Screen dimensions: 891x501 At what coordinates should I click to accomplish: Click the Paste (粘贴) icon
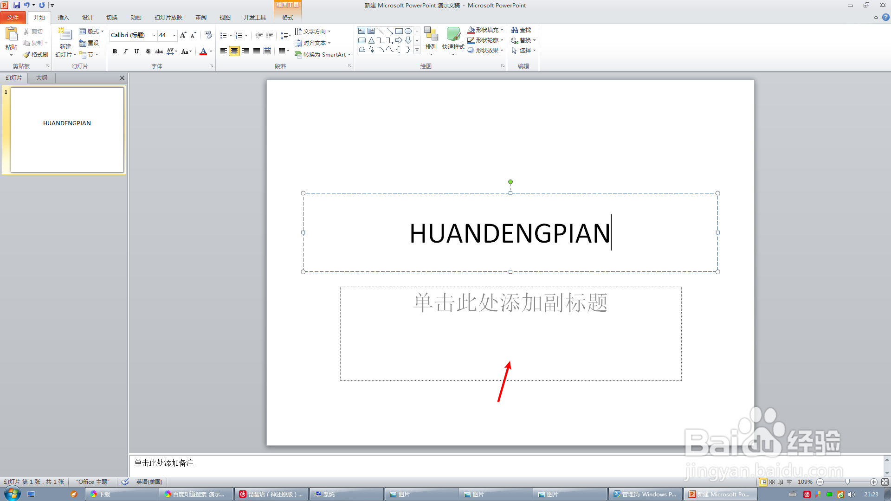[11, 34]
